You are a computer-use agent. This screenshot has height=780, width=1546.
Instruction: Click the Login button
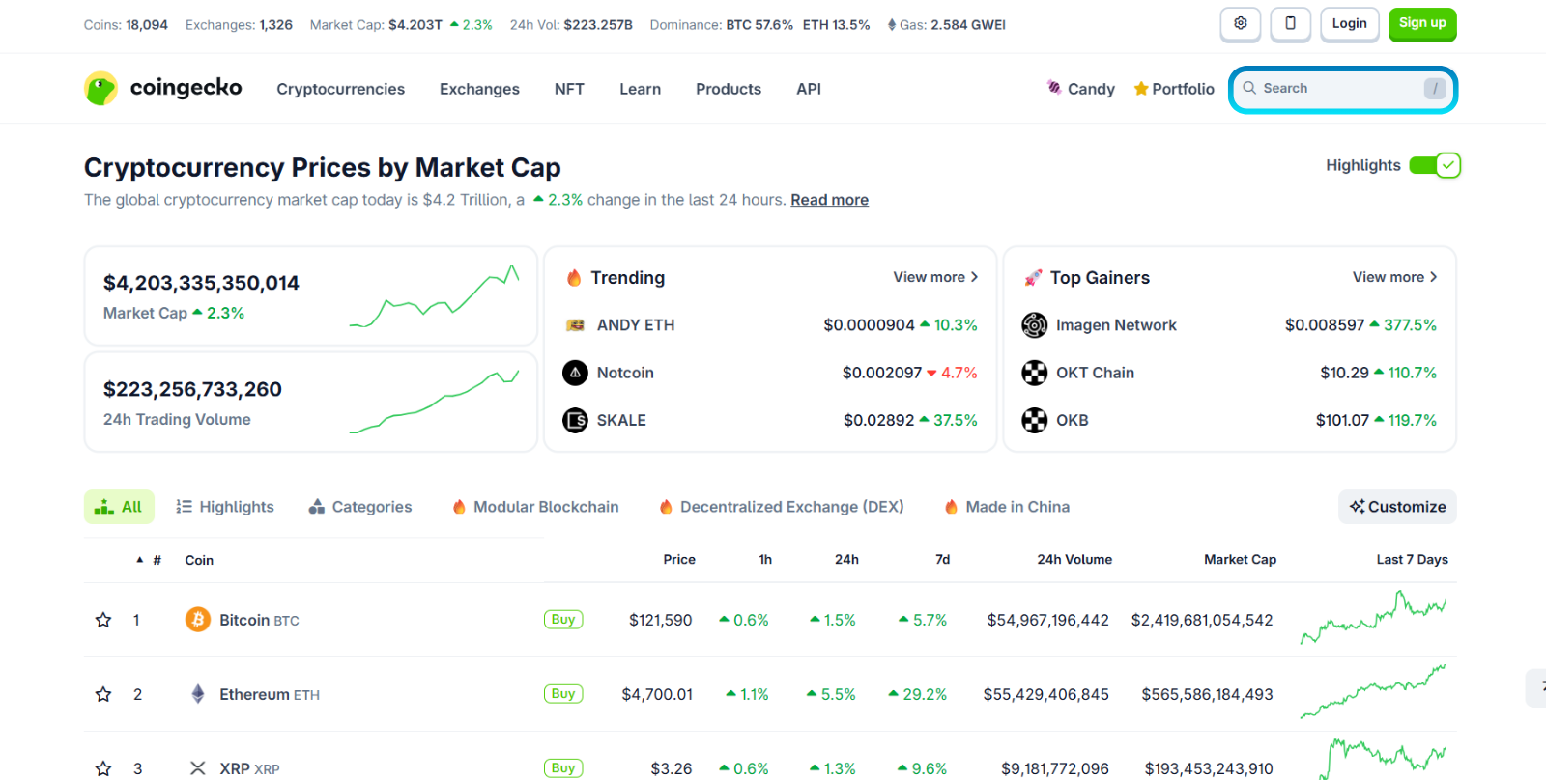[1349, 23]
